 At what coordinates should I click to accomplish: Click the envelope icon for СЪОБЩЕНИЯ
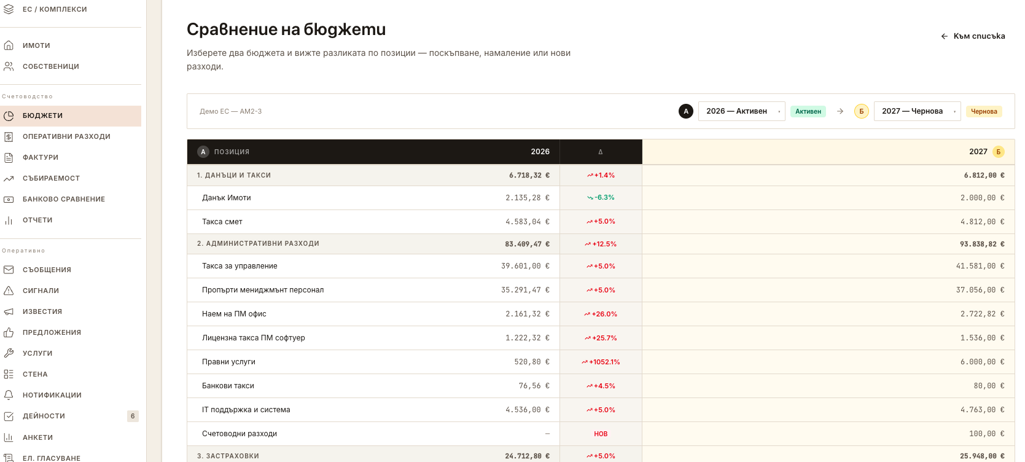point(9,270)
